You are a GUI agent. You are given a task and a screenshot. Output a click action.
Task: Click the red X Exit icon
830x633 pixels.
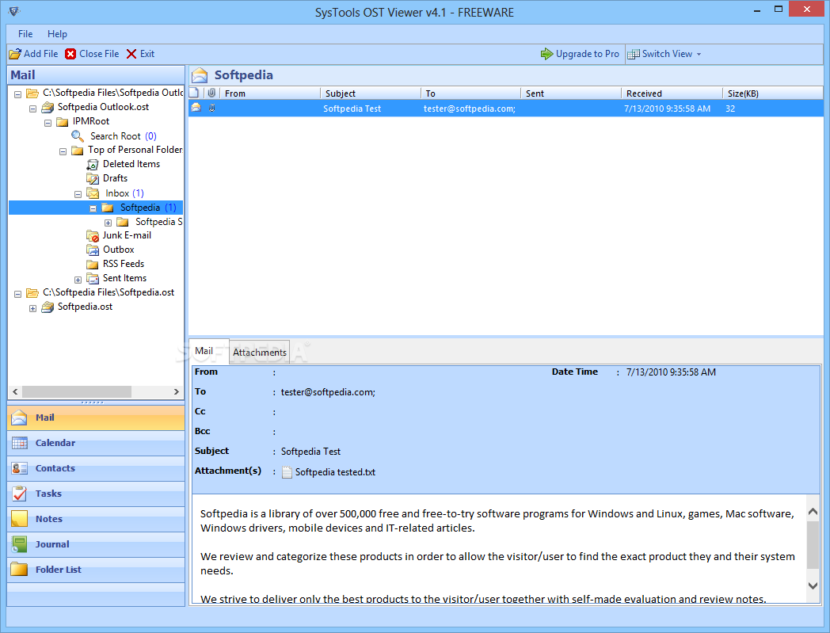tap(131, 54)
